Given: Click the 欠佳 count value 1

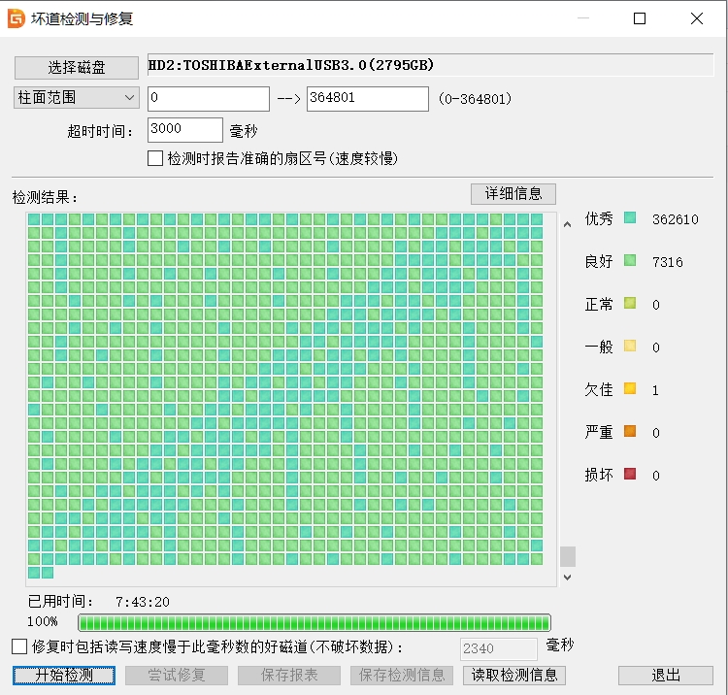Looking at the screenshot, I should [655, 390].
